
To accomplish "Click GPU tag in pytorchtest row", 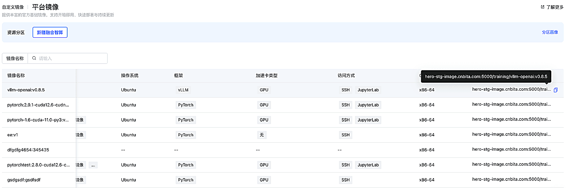I will coord(264,165).
